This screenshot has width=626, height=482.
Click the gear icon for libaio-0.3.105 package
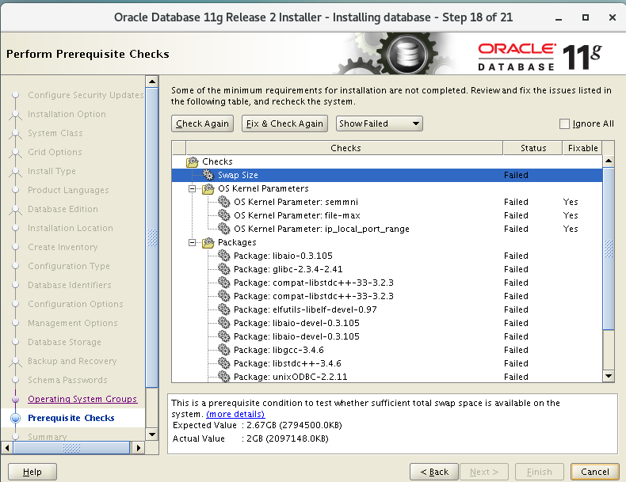[x=224, y=256]
